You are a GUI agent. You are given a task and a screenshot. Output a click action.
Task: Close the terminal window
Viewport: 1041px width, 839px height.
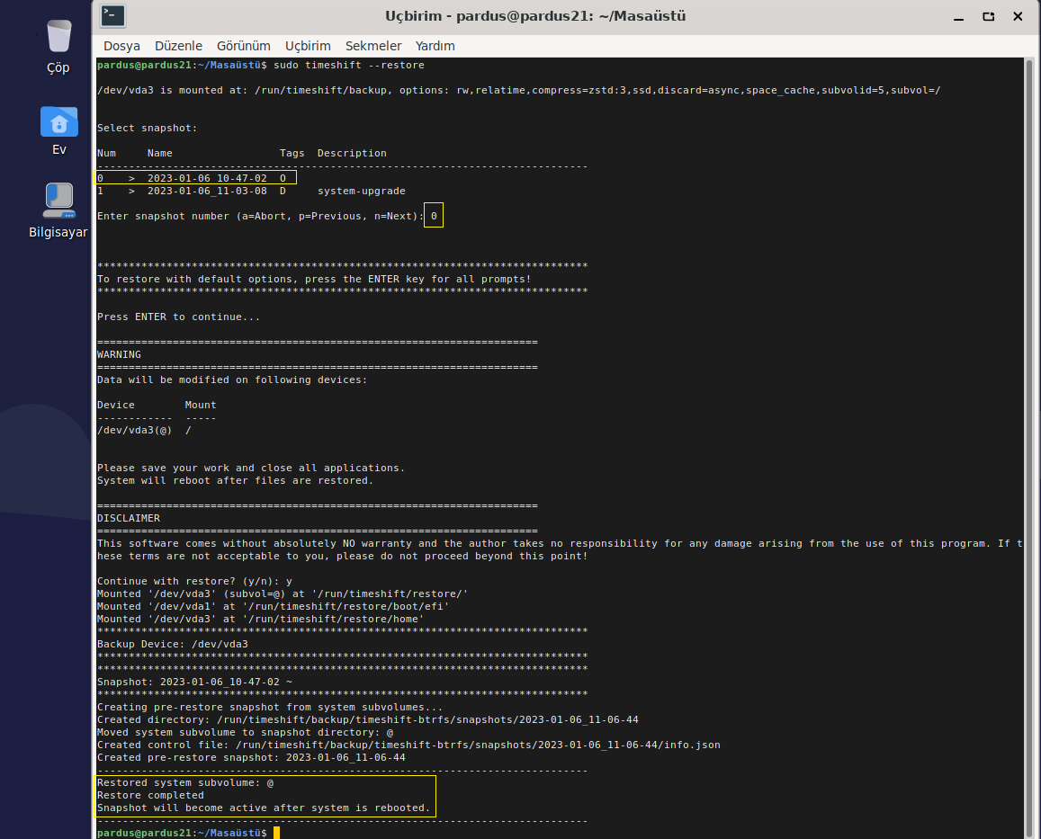(x=1018, y=16)
